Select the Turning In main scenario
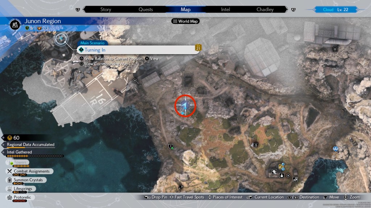The image size is (371, 208). [138, 50]
